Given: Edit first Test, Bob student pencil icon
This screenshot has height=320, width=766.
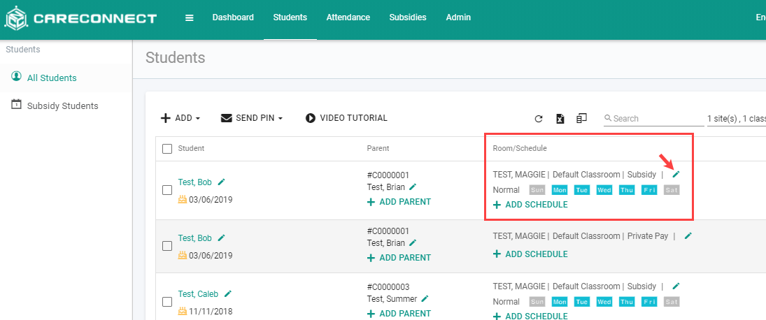Looking at the screenshot, I should [221, 182].
